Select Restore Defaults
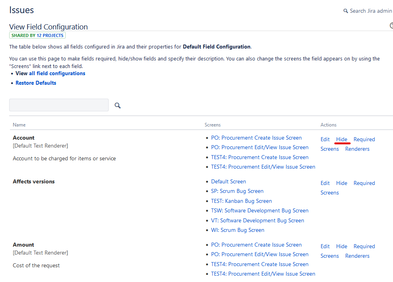This screenshot has width=393, height=282. pyautogui.click(x=35, y=83)
